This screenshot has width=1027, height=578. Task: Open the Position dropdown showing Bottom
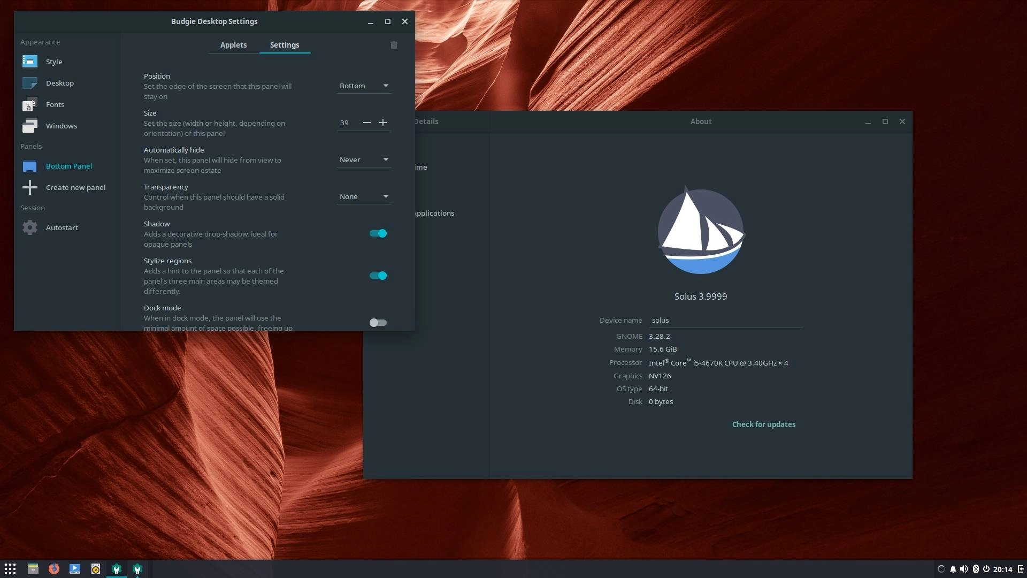coord(364,86)
